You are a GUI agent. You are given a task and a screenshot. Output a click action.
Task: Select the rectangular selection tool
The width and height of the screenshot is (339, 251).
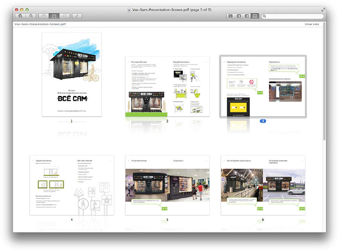64,16
